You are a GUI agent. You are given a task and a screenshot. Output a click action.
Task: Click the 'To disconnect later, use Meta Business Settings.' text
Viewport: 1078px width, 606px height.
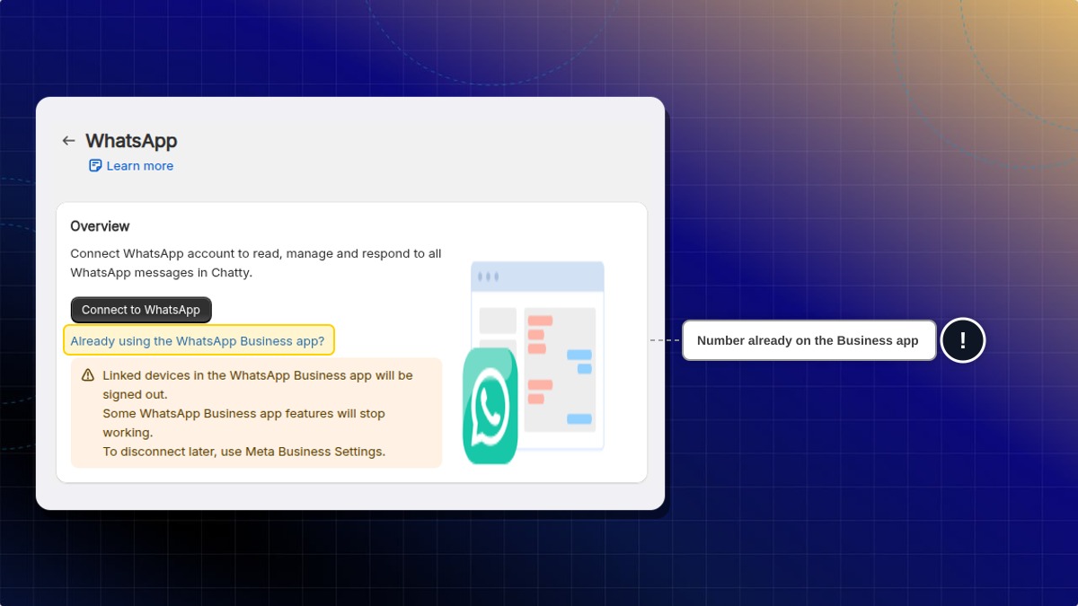(x=244, y=452)
